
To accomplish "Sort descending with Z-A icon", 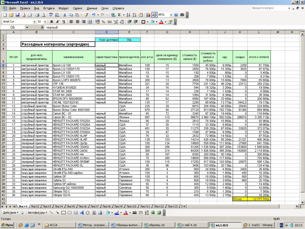I will (x=134, y=15).
